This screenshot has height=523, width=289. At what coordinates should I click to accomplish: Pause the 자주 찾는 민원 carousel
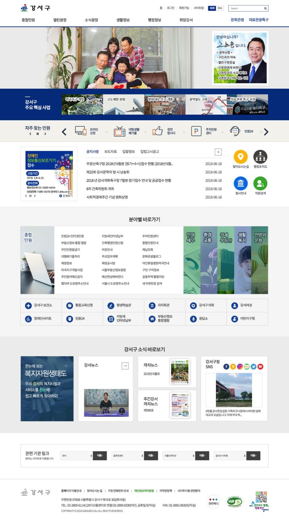click(37, 134)
